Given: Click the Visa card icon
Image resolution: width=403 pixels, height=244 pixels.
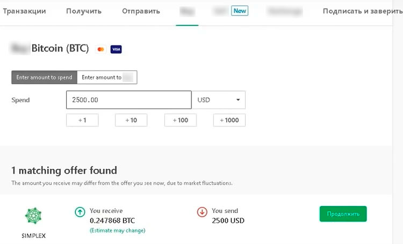Looking at the screenshot, I should tap(116, 49).
